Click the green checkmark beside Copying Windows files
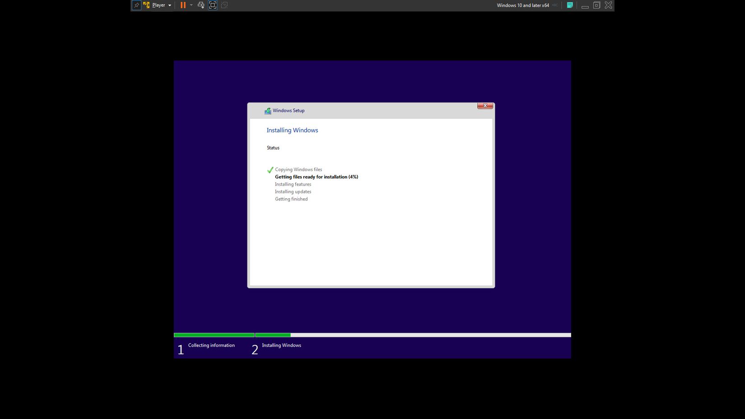 click(x=270, y=170)
